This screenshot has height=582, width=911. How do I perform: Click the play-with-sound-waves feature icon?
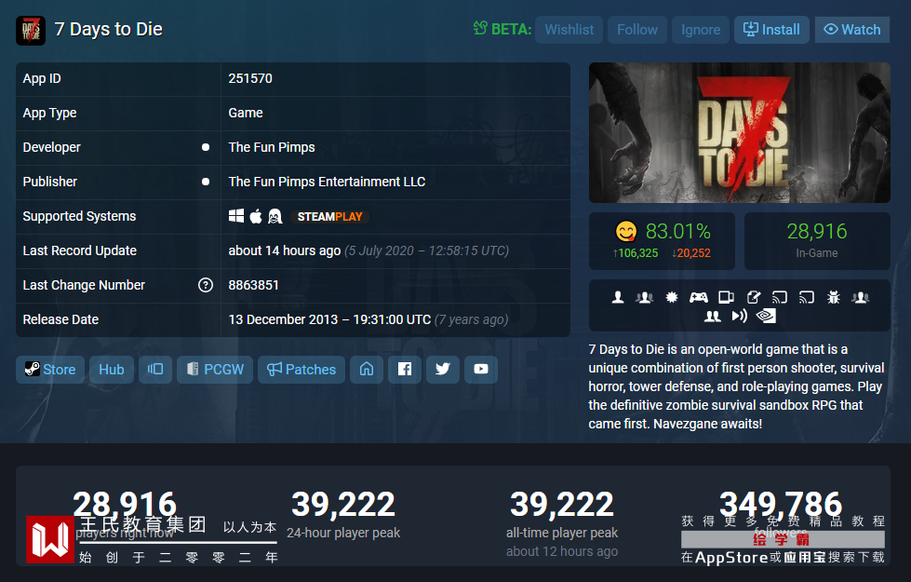(x=739, y=317)
